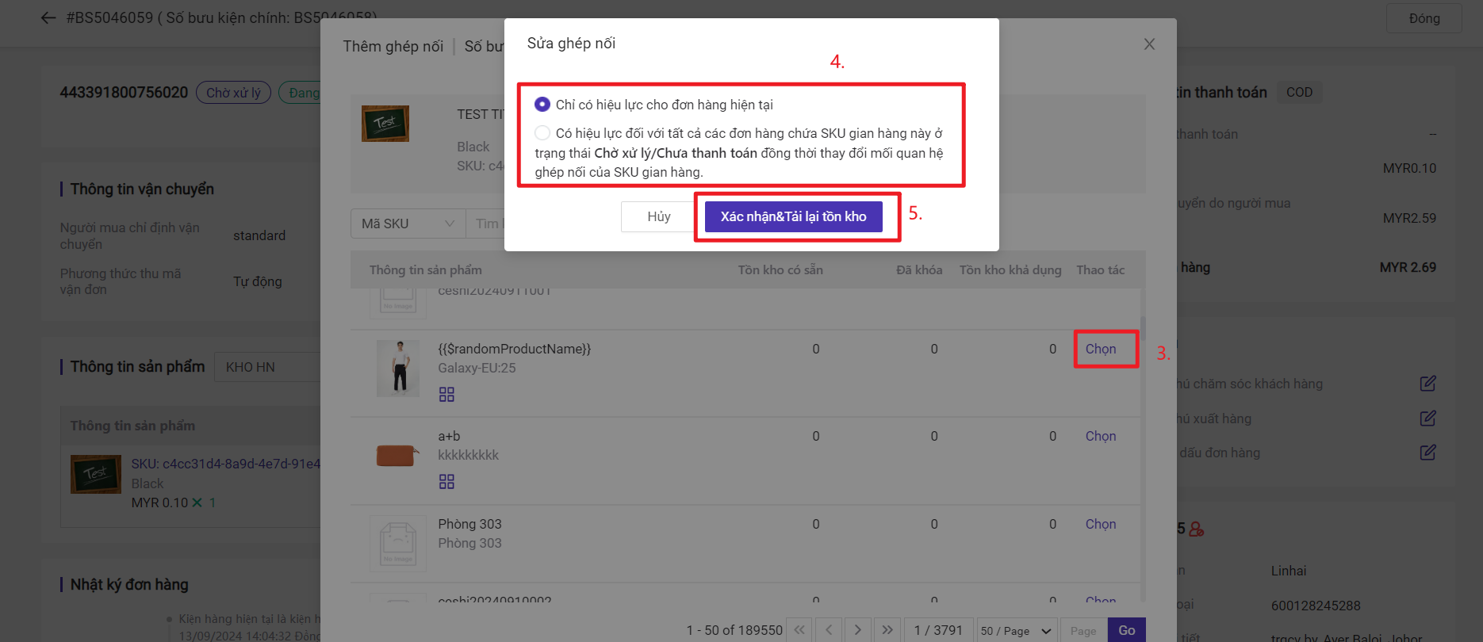
Task: Click the Page number input field
Action: [x=1083, y=630]
